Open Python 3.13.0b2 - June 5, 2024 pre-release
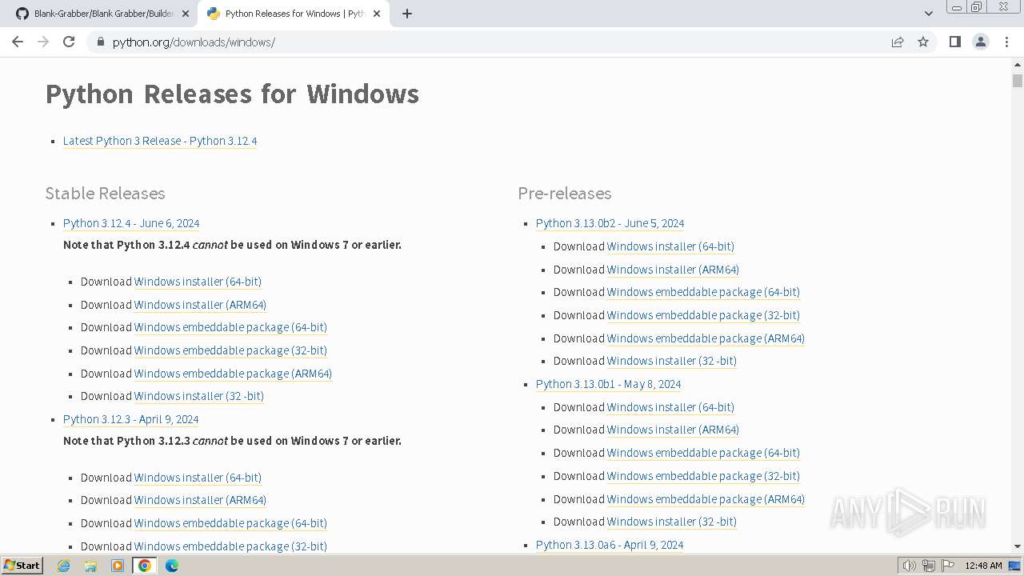The height and width of the screenshot is (576, 1024). pos(610,223)
